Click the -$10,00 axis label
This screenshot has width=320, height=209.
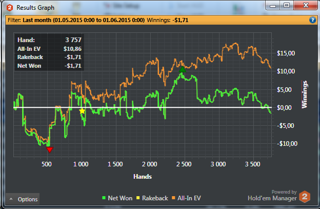point(287,144)
